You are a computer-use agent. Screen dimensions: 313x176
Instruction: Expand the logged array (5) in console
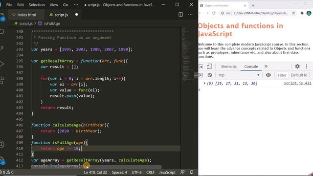pos(204,83)
